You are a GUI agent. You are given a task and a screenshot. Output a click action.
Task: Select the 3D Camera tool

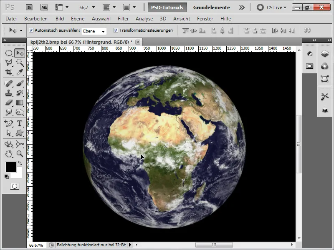tap(20, 144)
